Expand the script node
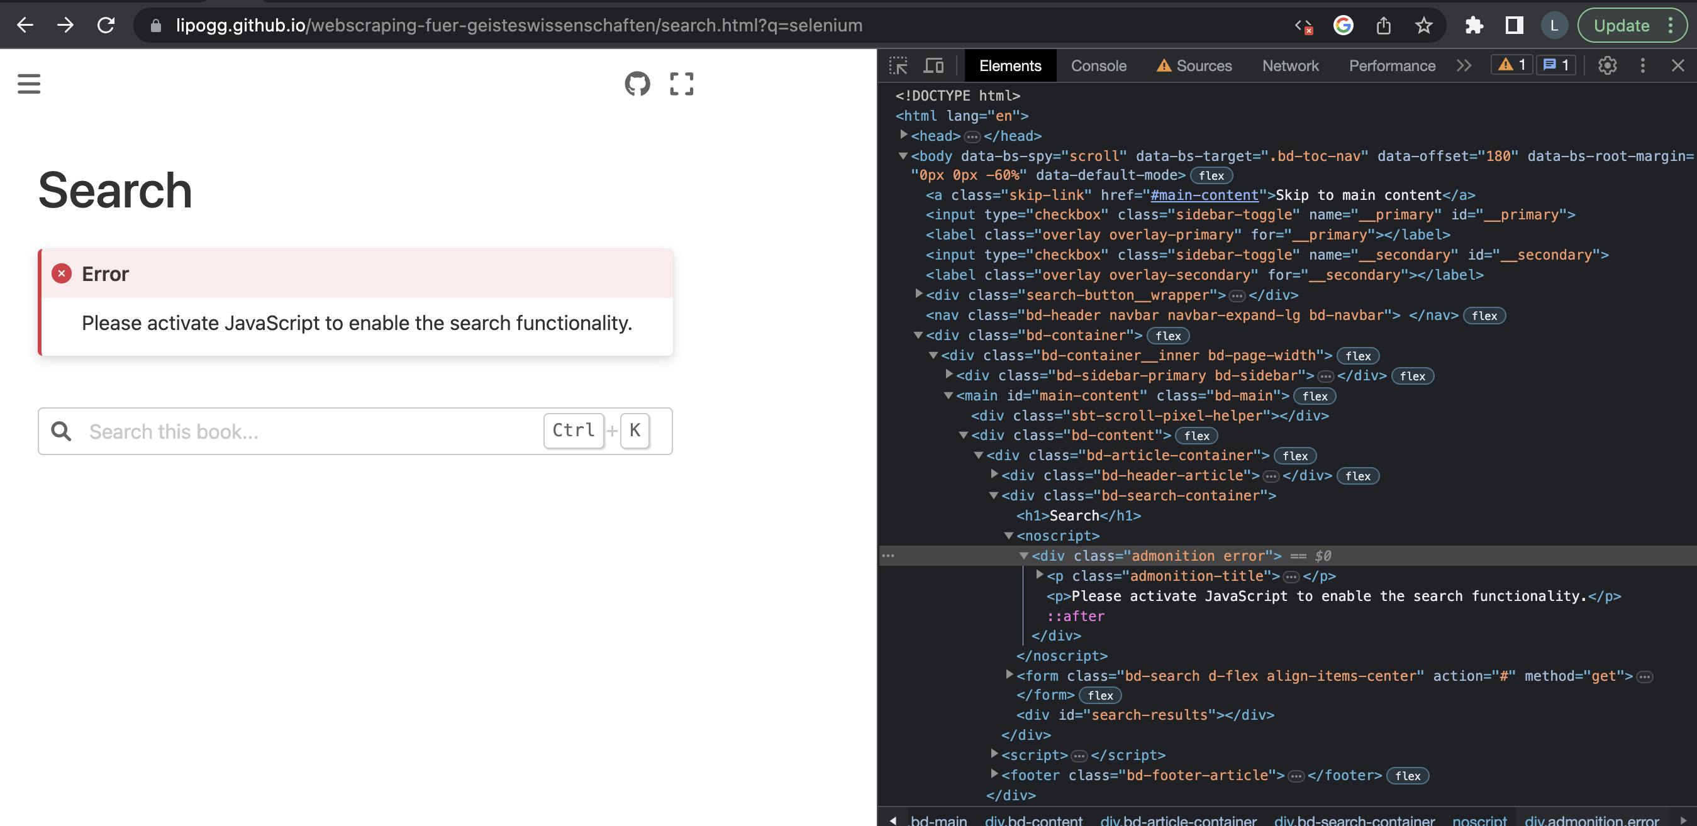The height and width of the screenshot is (826, 1697). coord(995,754)
